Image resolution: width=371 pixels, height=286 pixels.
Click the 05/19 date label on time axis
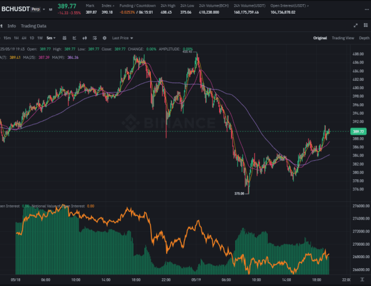coord(196,280)
